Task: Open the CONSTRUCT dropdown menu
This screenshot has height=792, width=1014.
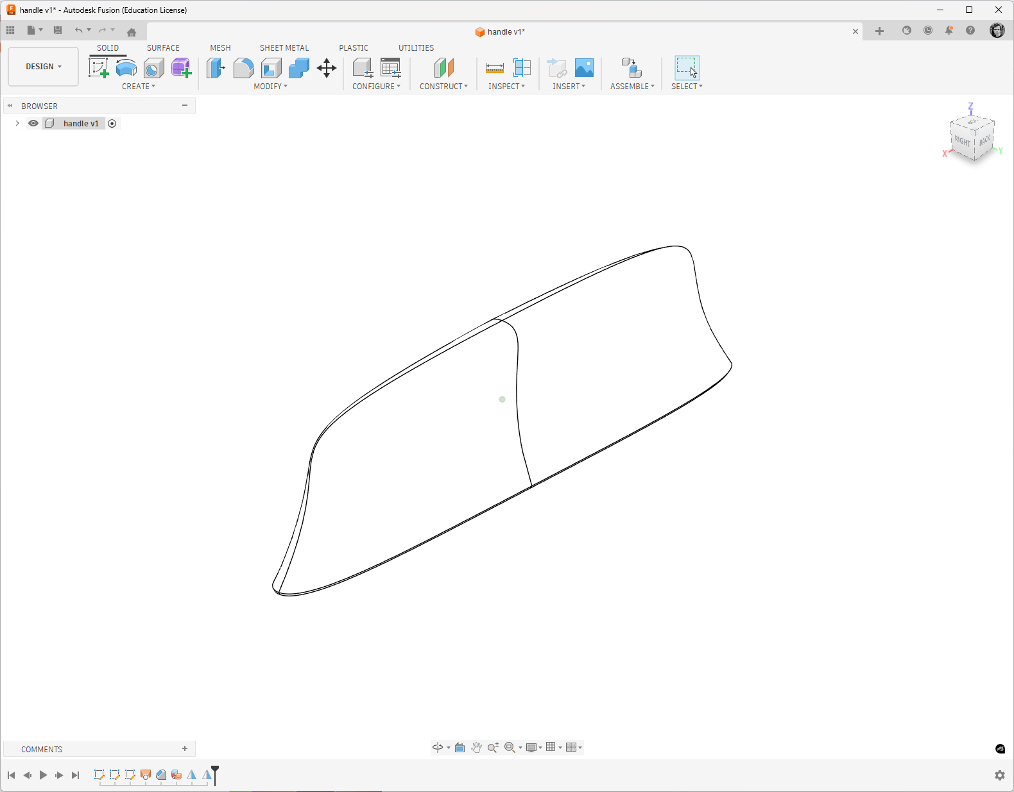Action: coord(443,86)
